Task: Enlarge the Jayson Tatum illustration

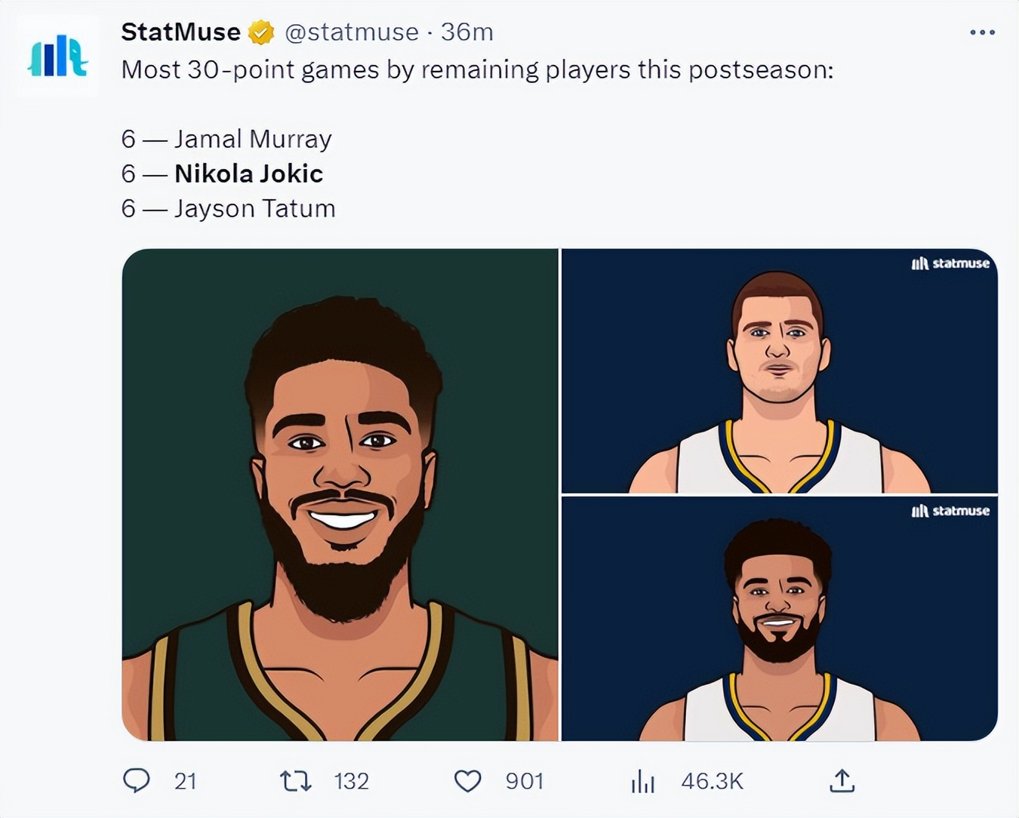Action: [340, 494]
